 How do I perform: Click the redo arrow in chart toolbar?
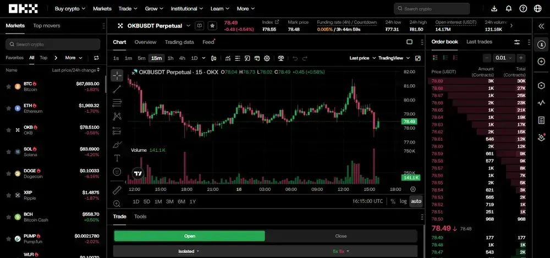click(305, 58)
